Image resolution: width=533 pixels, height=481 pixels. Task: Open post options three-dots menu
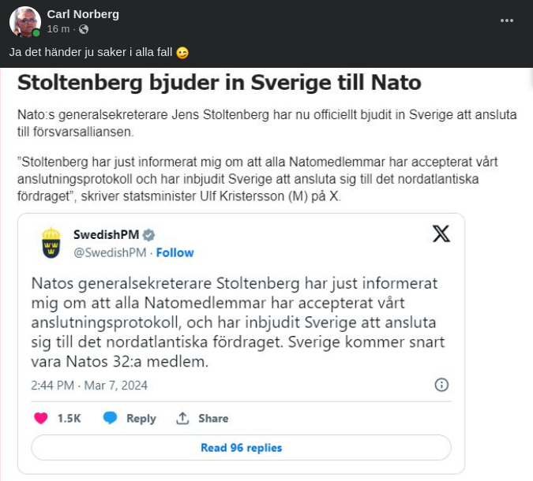tap(506, 21)
